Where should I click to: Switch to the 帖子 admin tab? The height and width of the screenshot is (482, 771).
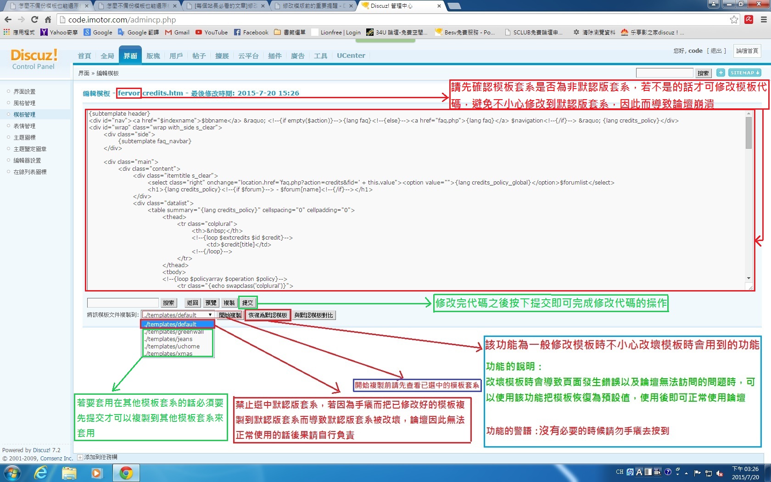[199, 56]
